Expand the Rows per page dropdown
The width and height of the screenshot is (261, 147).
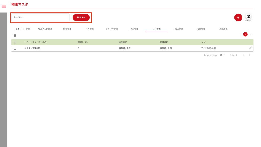coord(222,55)
